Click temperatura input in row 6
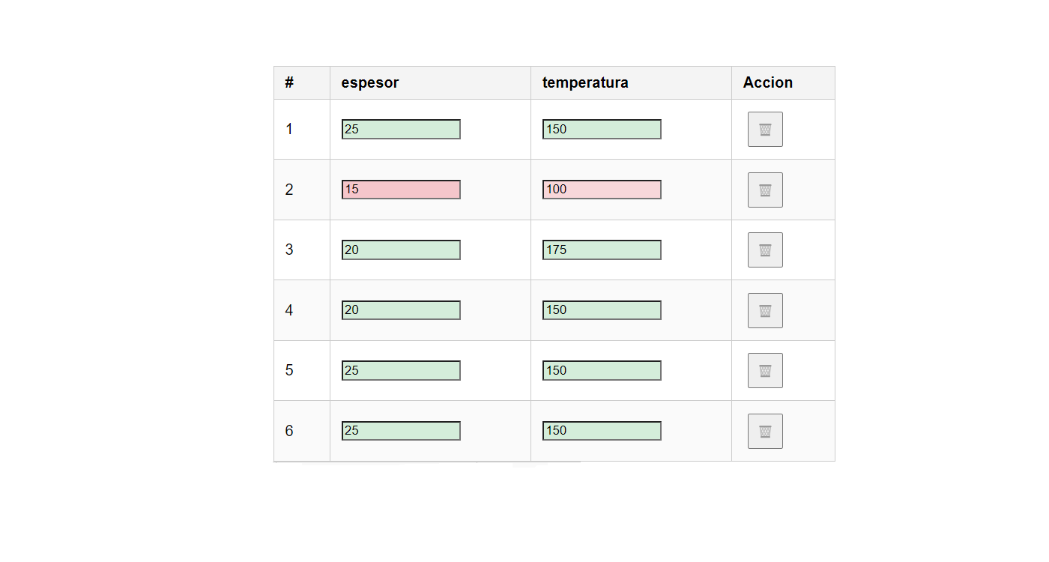Screen dimensions: 1049x562 coord(602,431)
